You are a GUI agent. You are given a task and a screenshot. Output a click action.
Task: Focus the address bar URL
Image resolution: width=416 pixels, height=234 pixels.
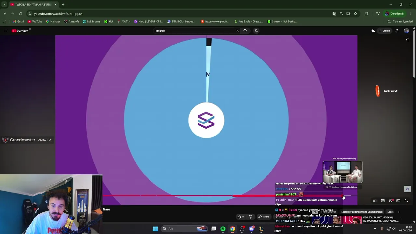(x=58, y=14)
